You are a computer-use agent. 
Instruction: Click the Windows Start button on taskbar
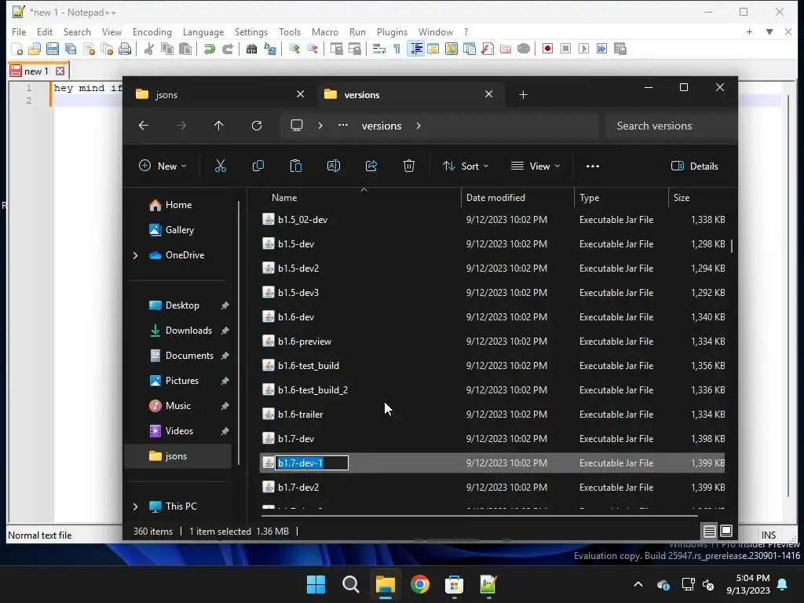point(316,584)
